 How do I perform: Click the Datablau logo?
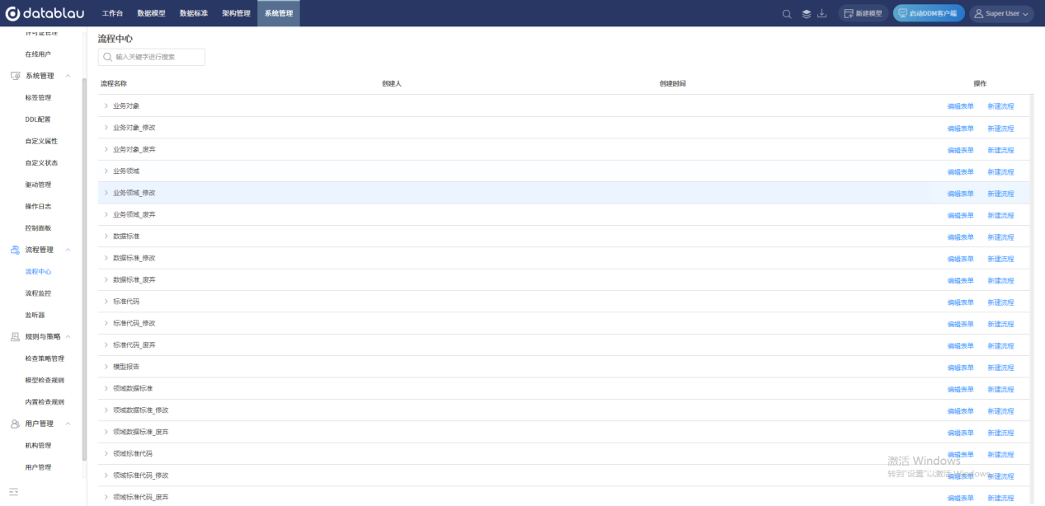[45, 13]
